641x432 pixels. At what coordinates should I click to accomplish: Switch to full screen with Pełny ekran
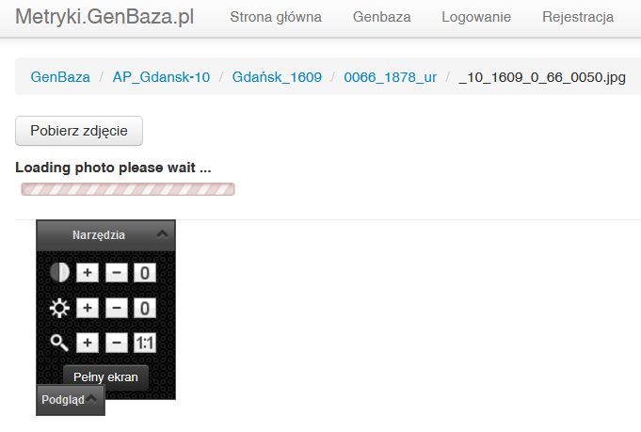click(x=105, y=376)
